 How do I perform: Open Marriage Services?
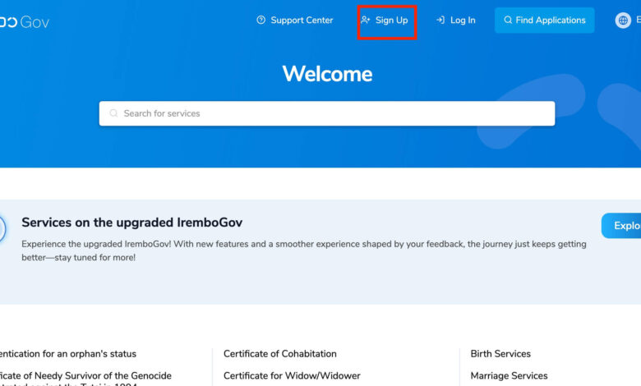(509, 376)
